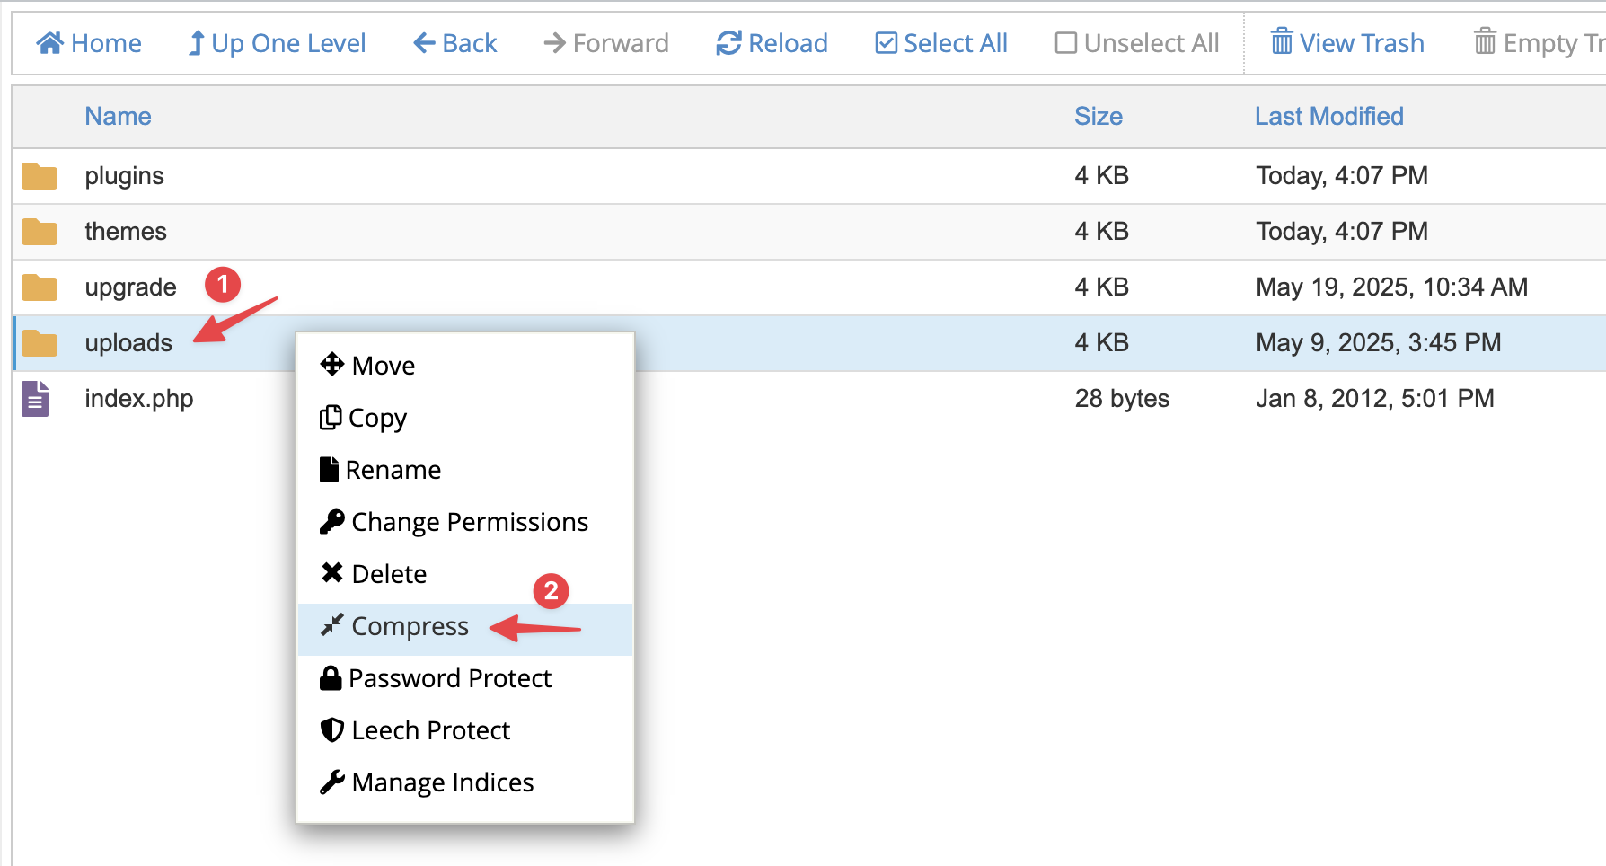Screen dimensions: 1606x866
Task: Click the View Trash label
Action: pyautogui.click(x=1362, y=43)
